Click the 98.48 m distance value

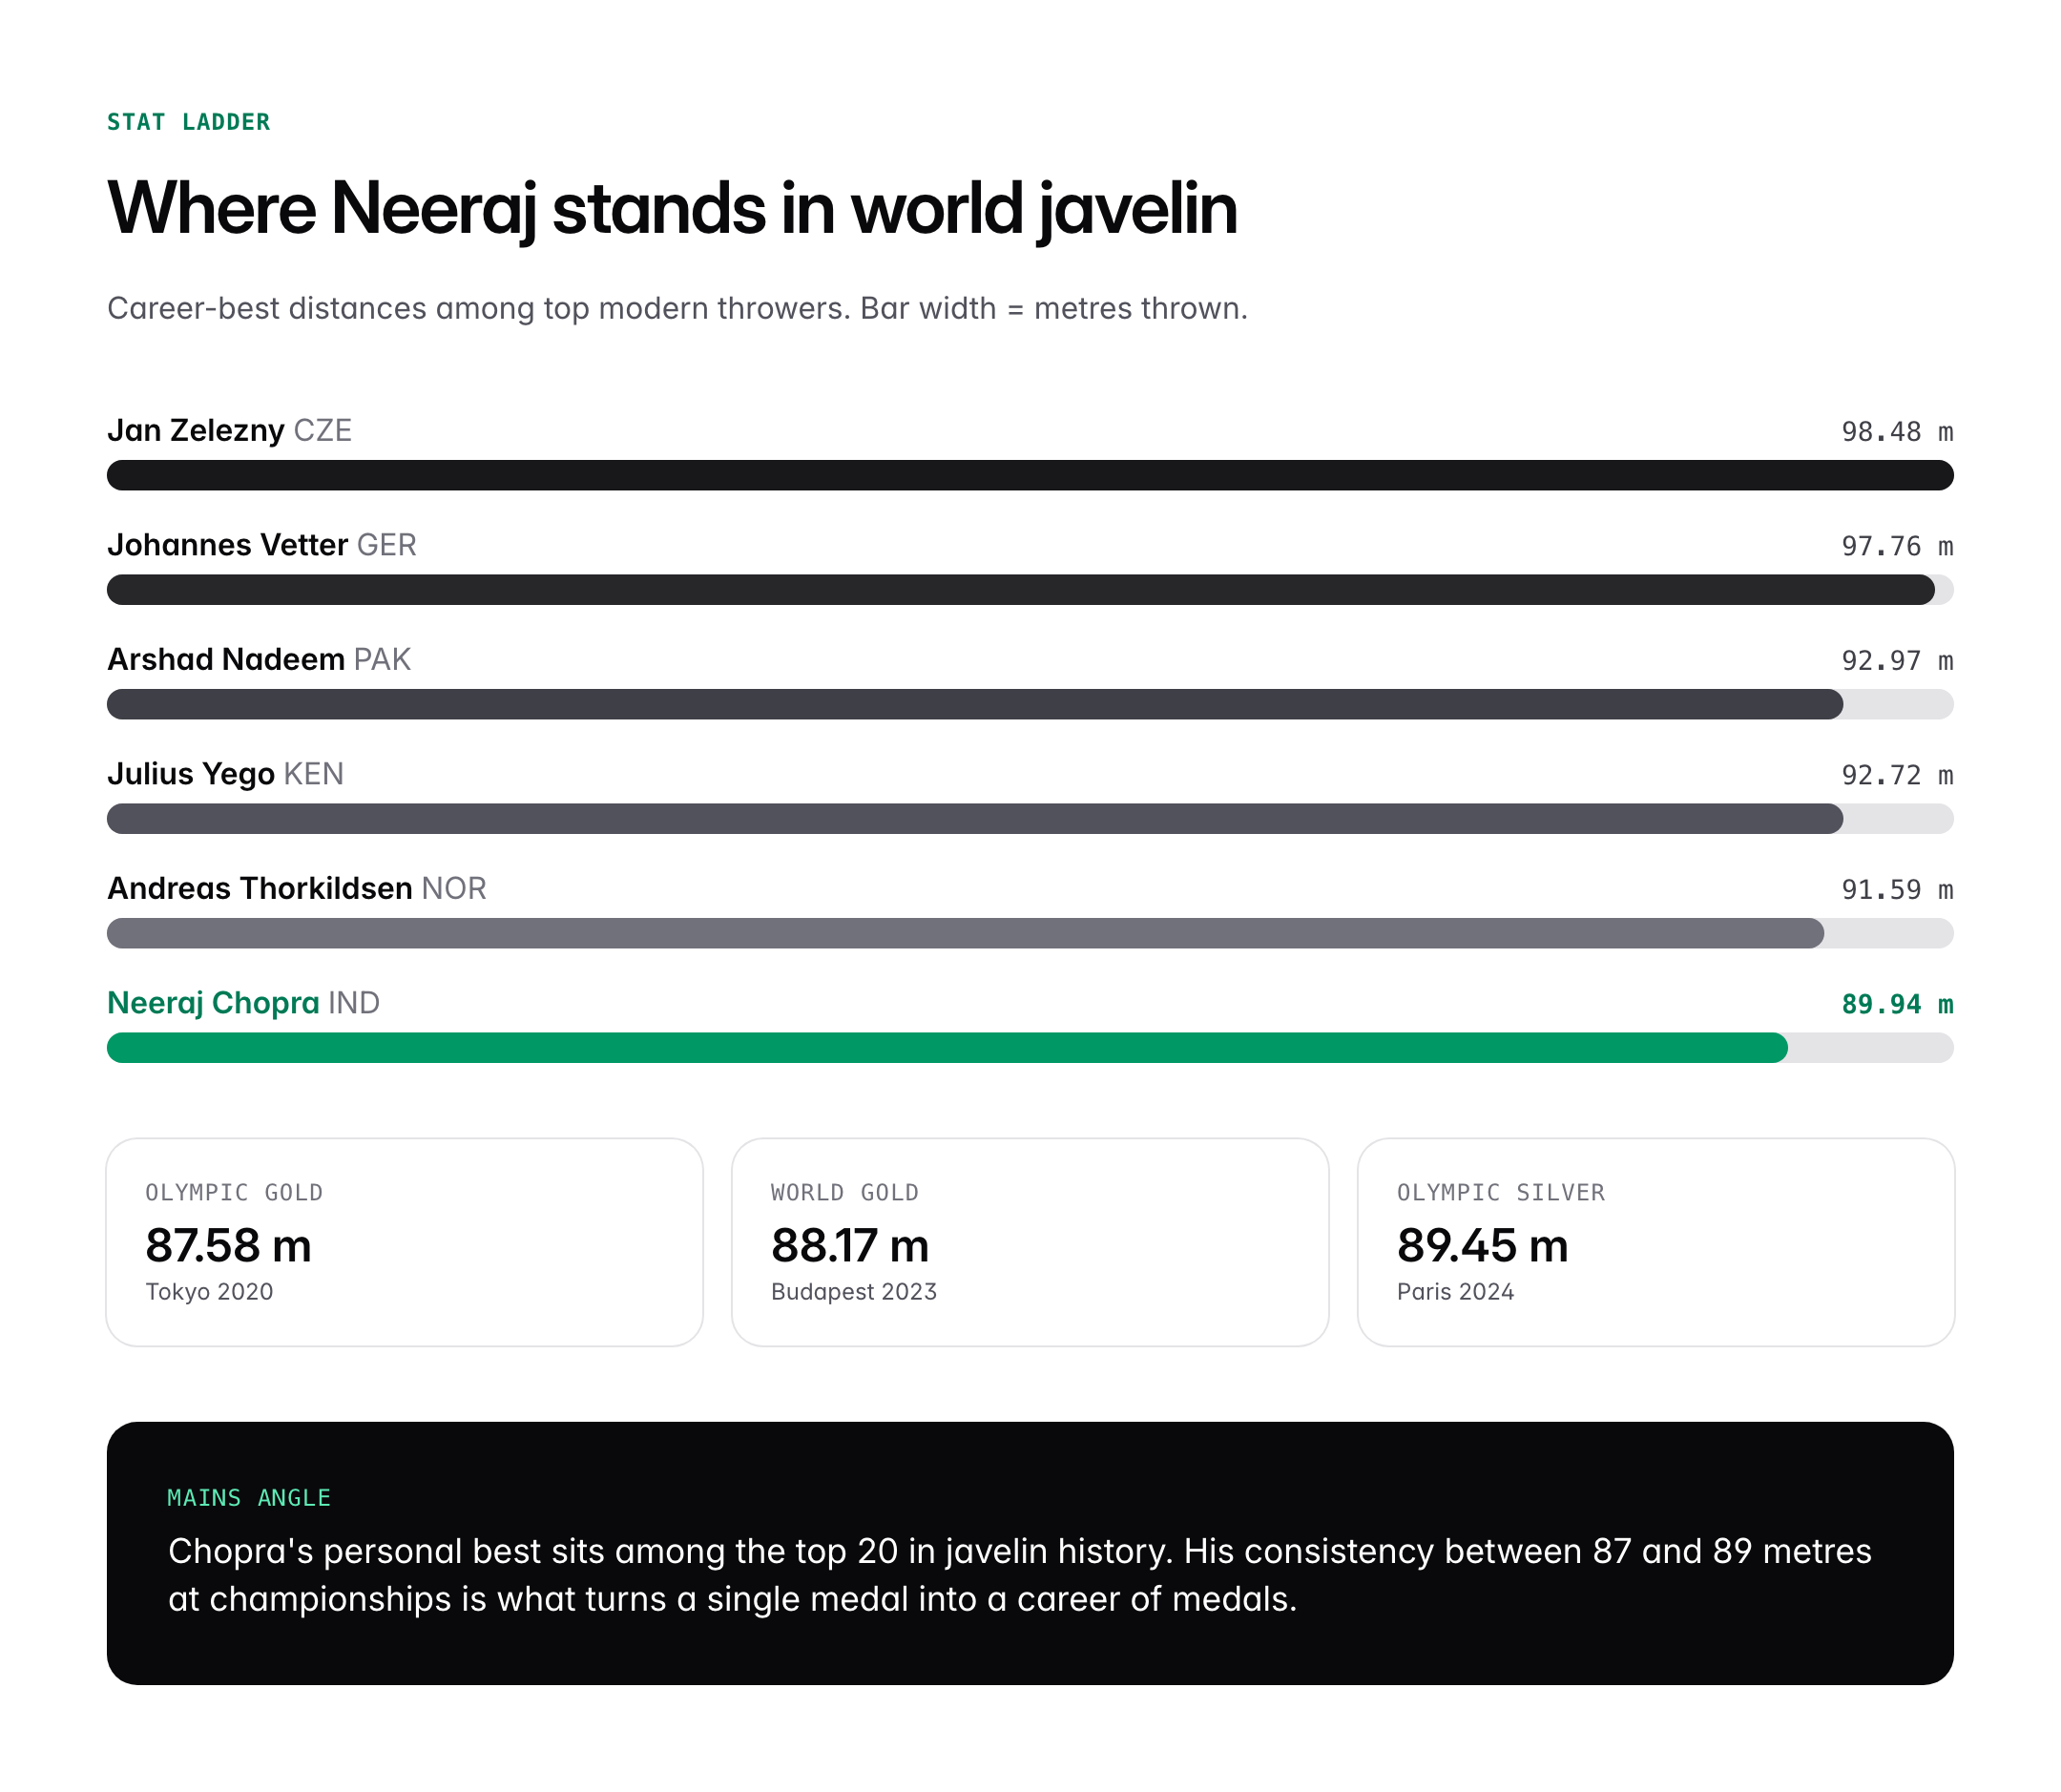pos(1896,432)
